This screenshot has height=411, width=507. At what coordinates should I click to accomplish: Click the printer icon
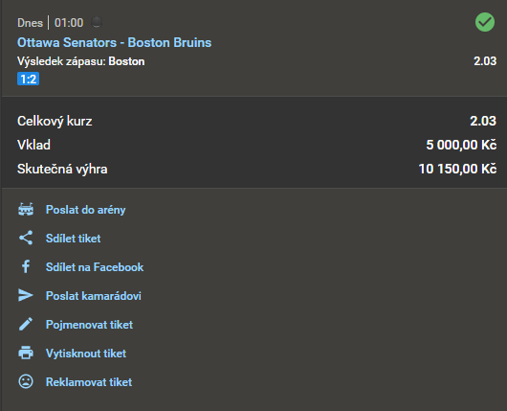[x=26, y=353]
